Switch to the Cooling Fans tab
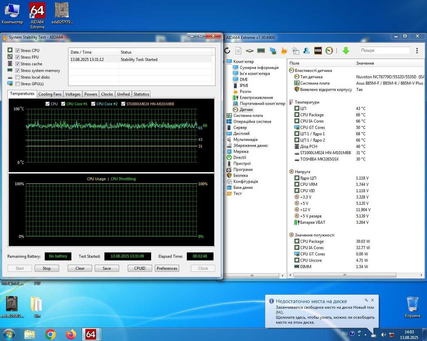The height and width of the screenshot is (341, 427). [50, 94]
